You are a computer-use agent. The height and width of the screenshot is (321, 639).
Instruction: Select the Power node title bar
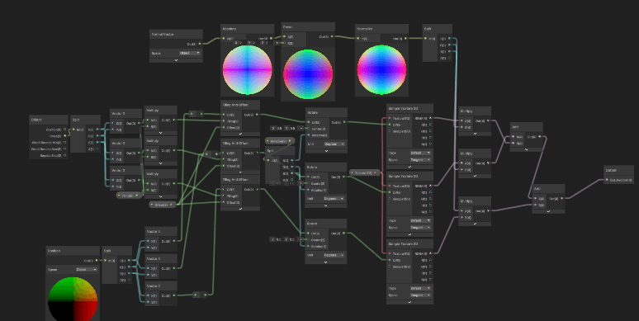308,27
